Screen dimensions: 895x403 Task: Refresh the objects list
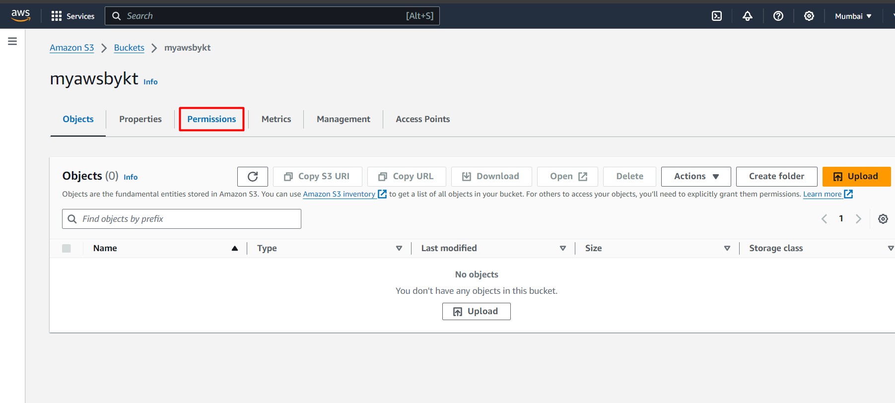253,176
